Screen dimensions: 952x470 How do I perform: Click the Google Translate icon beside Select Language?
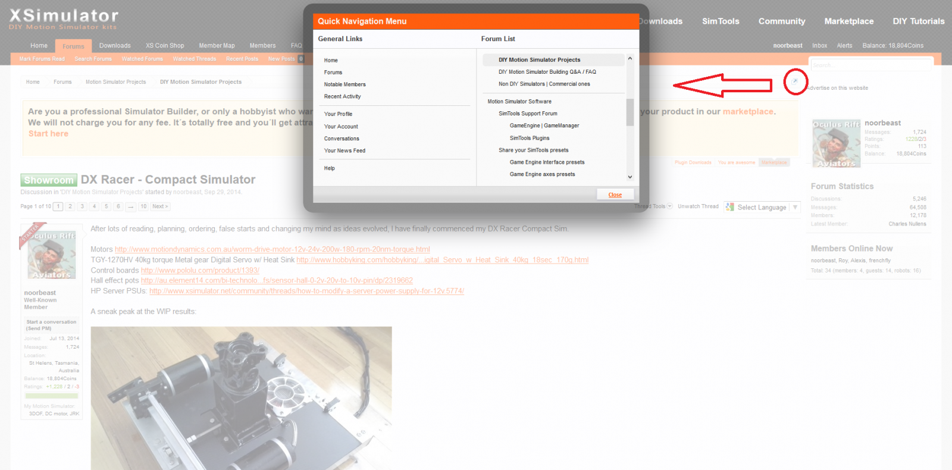click(730, 207)
